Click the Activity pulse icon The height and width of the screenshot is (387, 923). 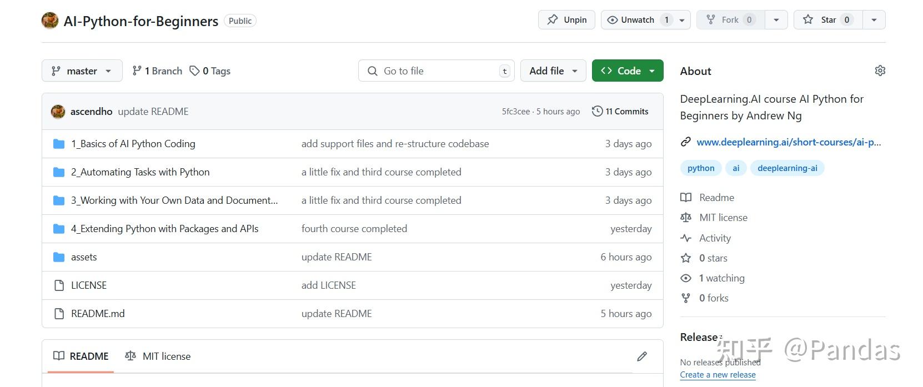tap(686, 238)
